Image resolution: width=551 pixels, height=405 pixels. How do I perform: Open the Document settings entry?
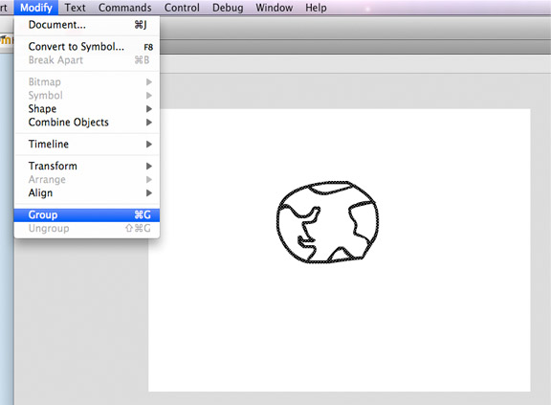87,25
